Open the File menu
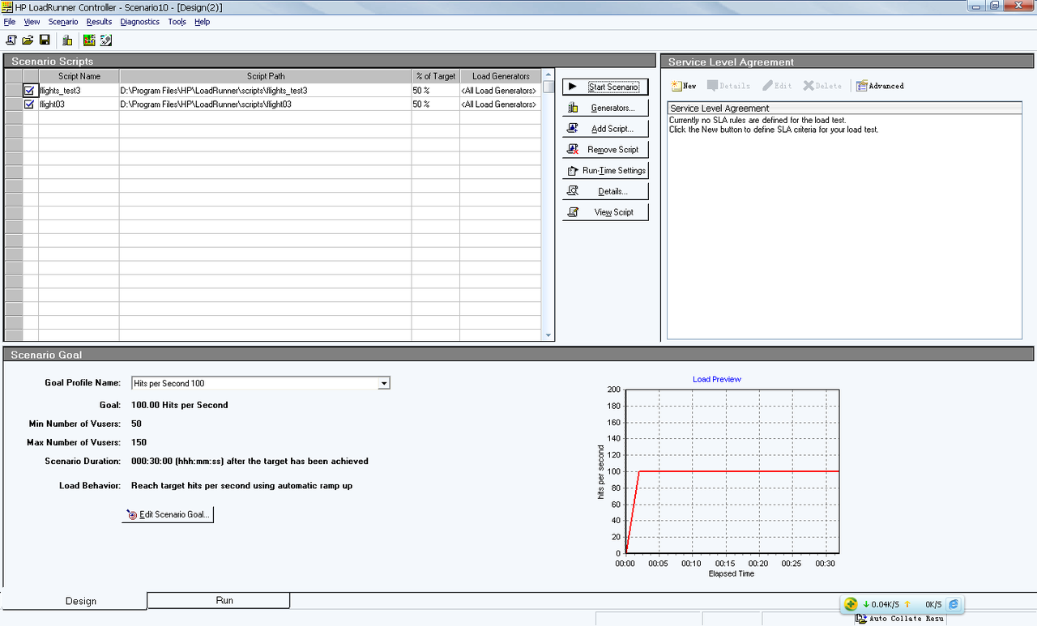The width and height of the screenshot is (1037, 626). 10,22
